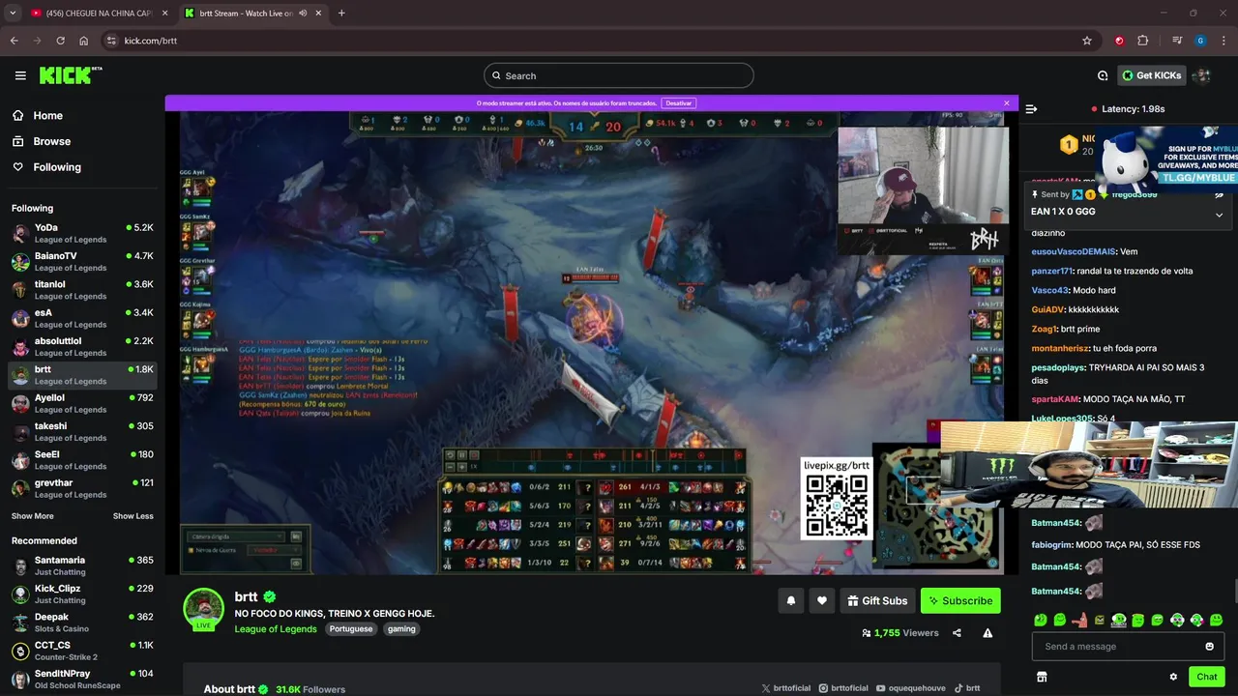This screenshot has width=1238, height=696.
Task: Subscribe to brtt channel
Action: tap(960, 600)
